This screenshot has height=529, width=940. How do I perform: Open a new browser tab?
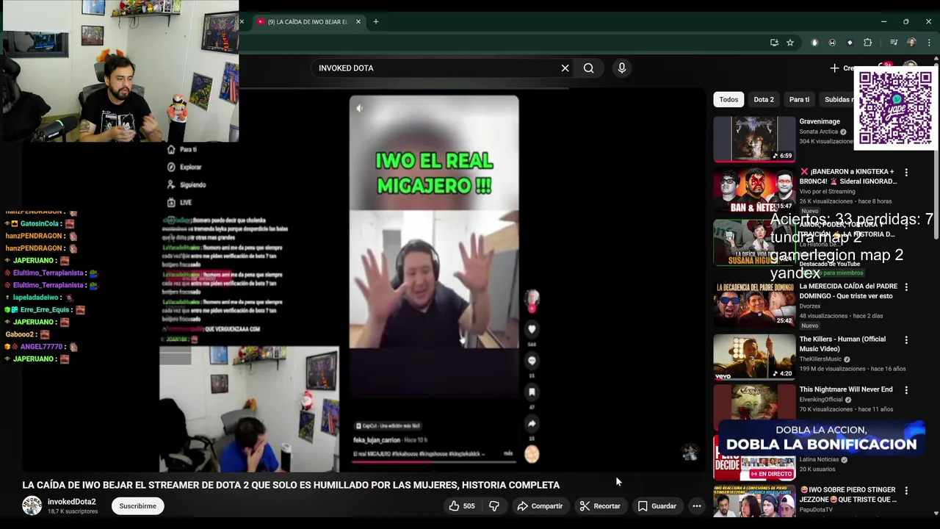(375, 21)
